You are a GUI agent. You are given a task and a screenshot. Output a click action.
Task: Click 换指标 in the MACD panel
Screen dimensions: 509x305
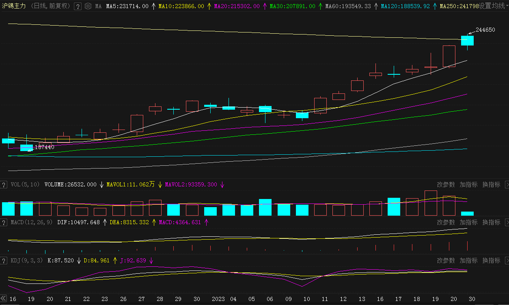[x=491, y=223]
